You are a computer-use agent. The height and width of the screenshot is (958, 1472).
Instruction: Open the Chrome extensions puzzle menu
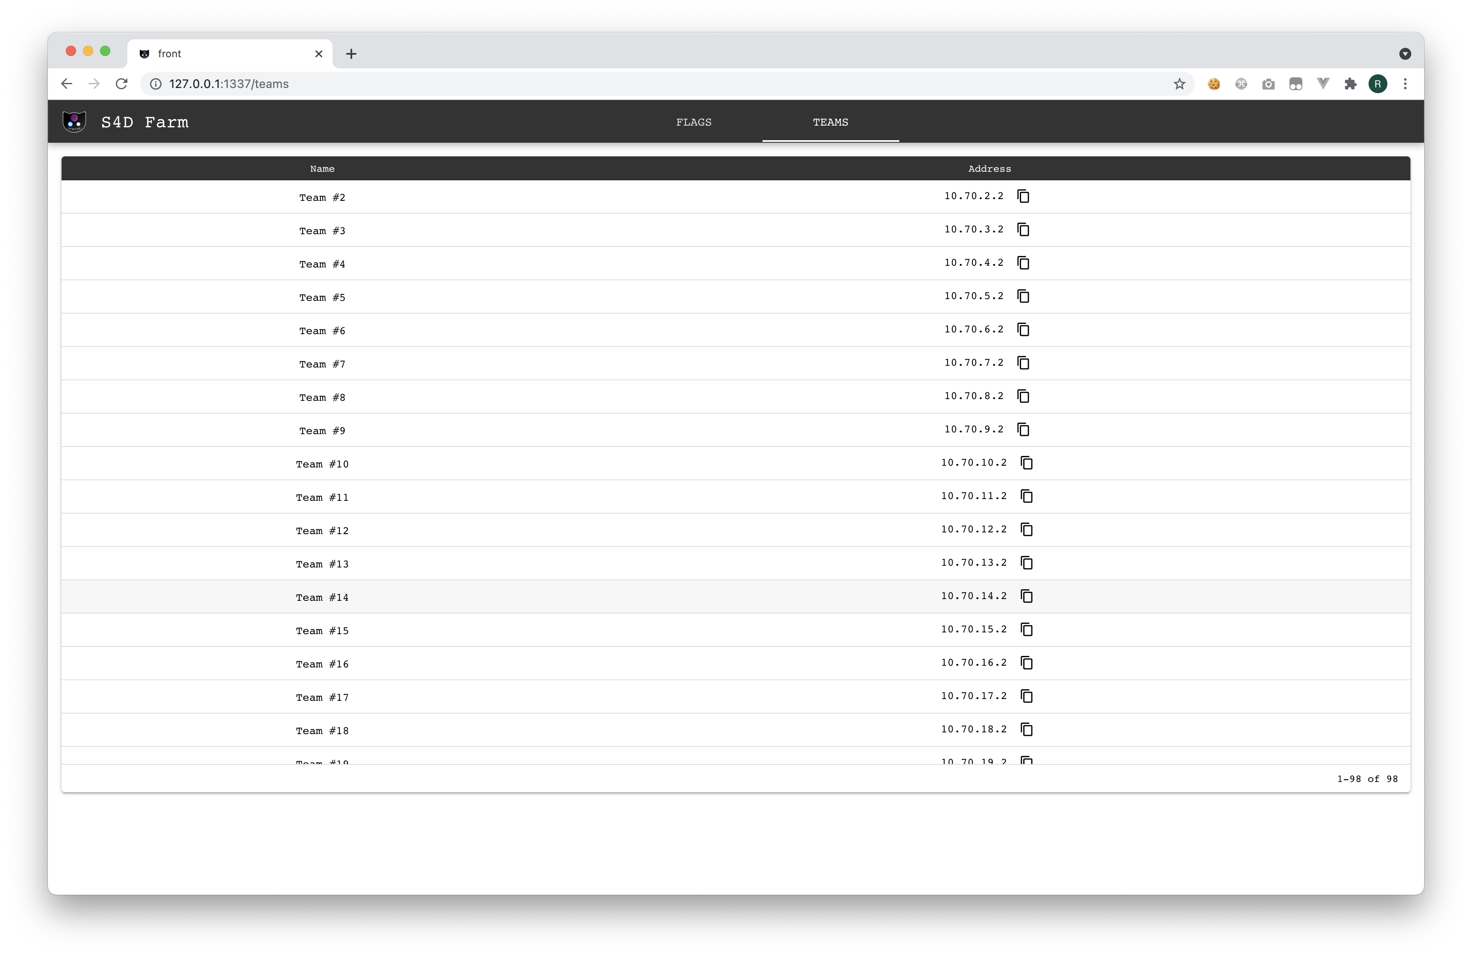pyautogui.click(x=1350, y=84)
